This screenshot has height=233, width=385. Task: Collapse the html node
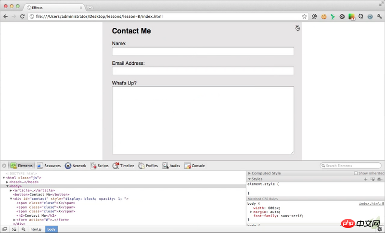(x=4, y=178)
